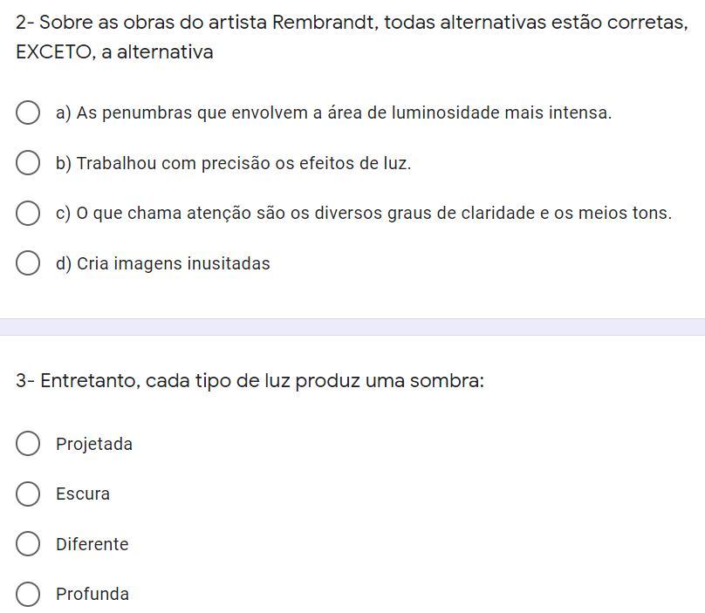The width and height of the screenshot is (705, 613).
Task: Select the Projetada radio button
Action: click(x=28, y=444)
